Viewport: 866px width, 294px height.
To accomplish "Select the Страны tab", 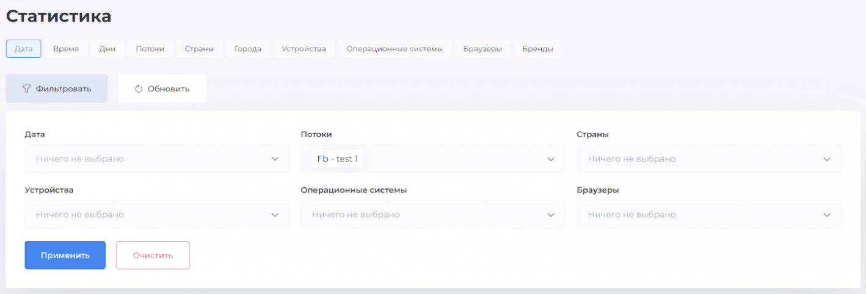I will coord(199,49).
